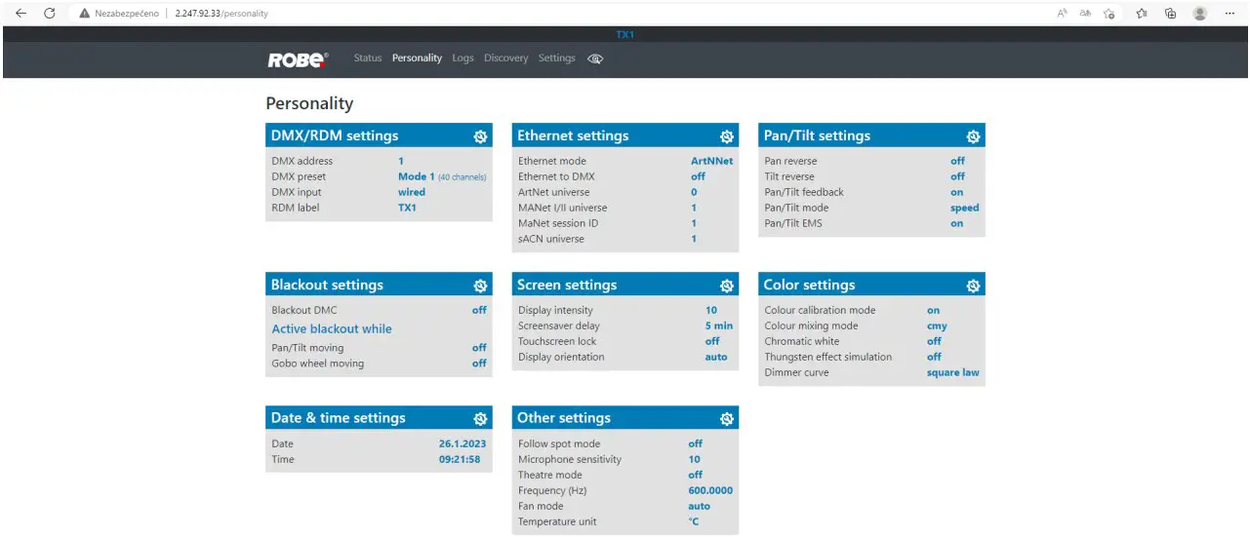Image resolution: width=1250 pixels, height=537 pixels.
Task: Click Date value 26.1.2023
Action: click(463, 443)
